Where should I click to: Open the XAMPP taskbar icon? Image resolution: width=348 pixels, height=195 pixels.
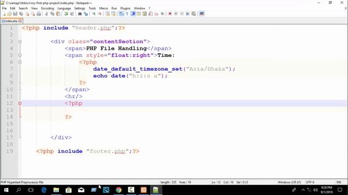pos(144,190)
